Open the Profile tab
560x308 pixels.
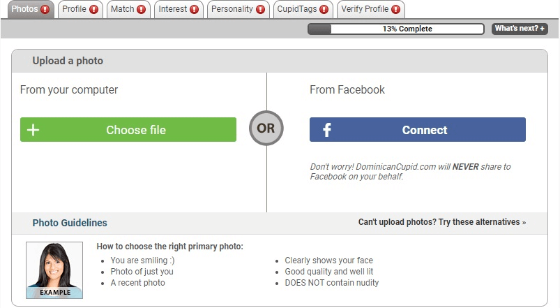80,9
